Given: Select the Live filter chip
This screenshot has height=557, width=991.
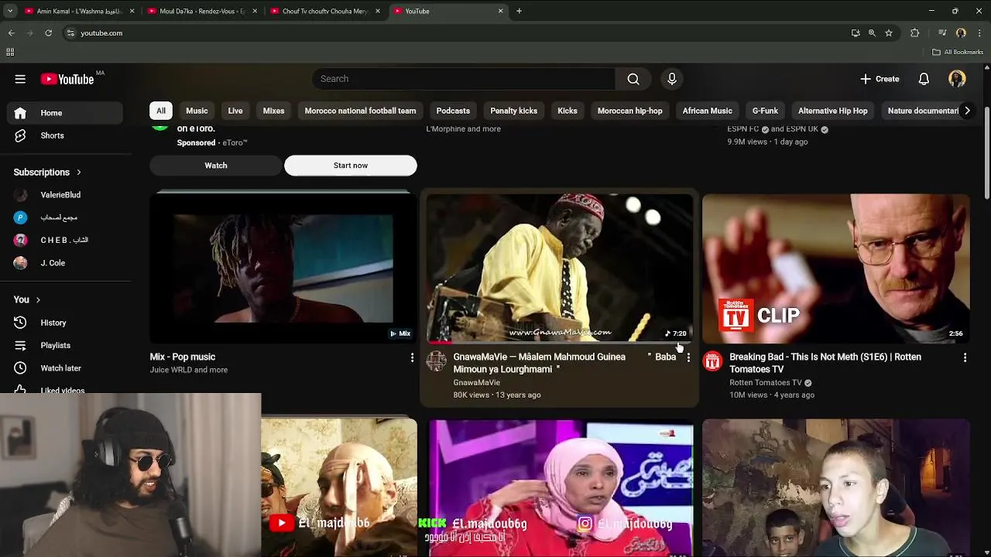Looking at the screenshot, I should (235, 111).
